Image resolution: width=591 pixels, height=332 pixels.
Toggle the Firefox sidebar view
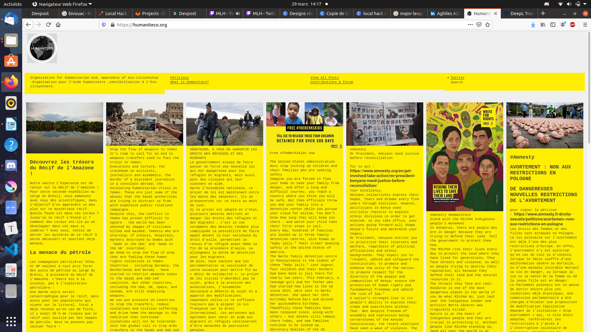tap(553, 25)
